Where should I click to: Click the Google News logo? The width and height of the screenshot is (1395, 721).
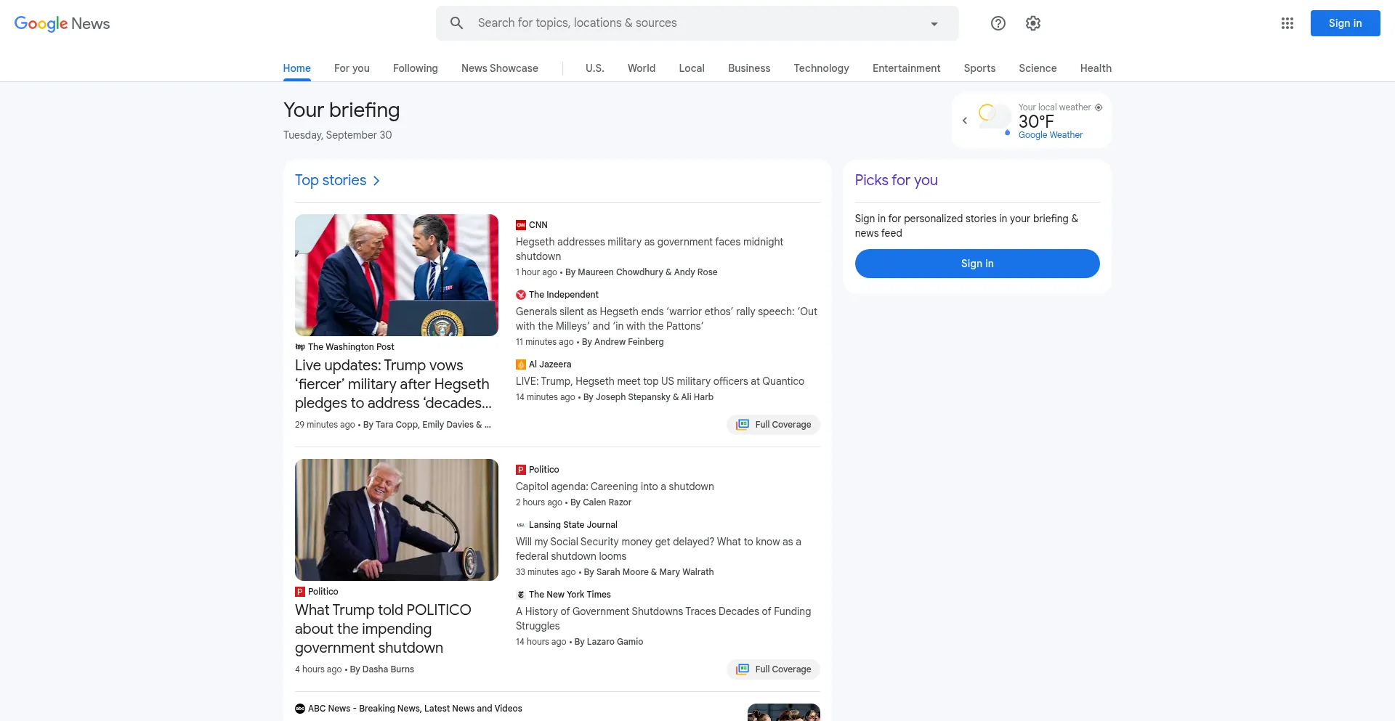click(x=62, y=23)
